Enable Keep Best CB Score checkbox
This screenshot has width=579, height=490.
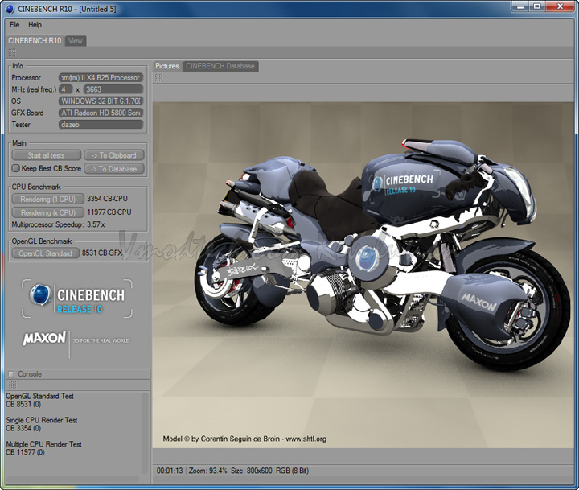[x=15, y=168]
